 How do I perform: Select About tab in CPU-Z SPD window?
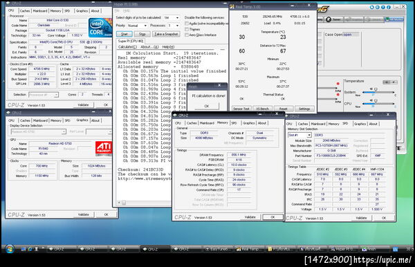pos(373,124)
